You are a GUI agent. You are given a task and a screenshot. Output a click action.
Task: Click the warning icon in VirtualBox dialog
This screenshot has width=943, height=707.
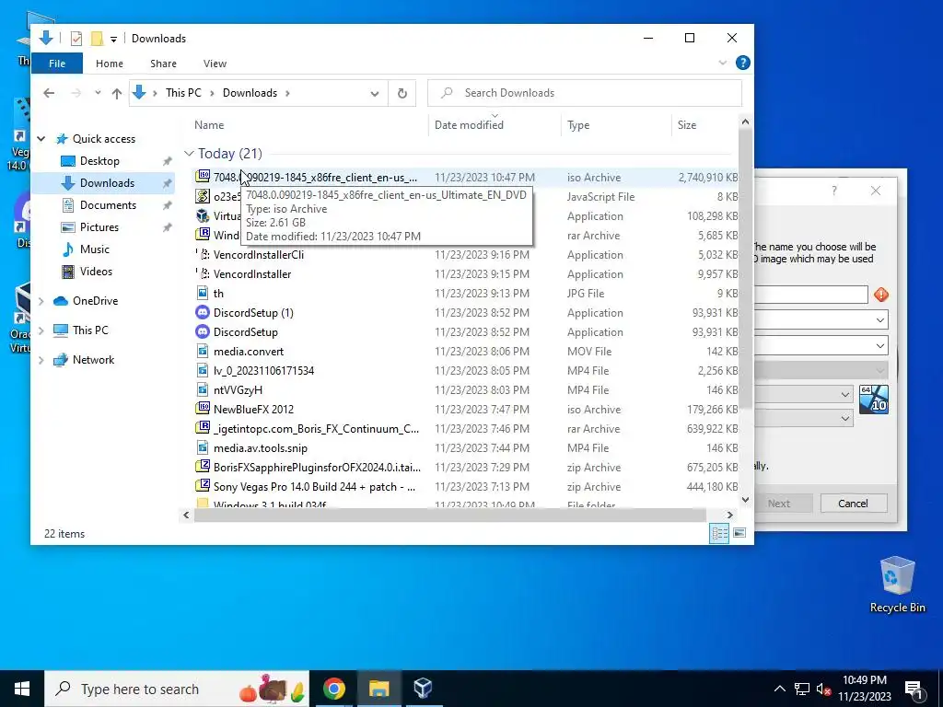[x=881, y=295]
